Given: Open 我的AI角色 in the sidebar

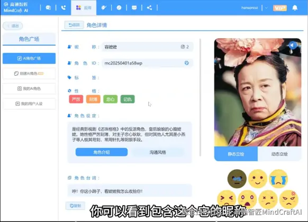Looking at the screenshot, I should [29, 89].
